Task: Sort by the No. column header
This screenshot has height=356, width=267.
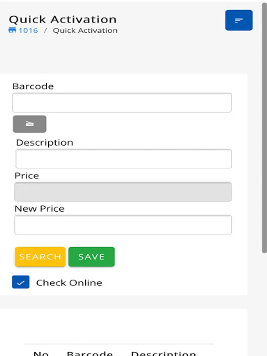Action: [42, 353]
